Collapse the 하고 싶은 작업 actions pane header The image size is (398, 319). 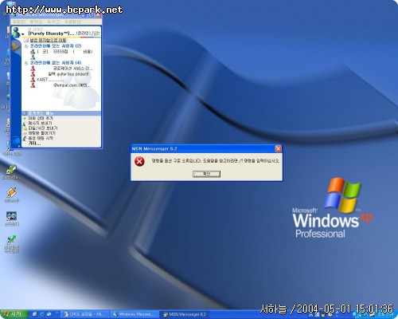61,113
